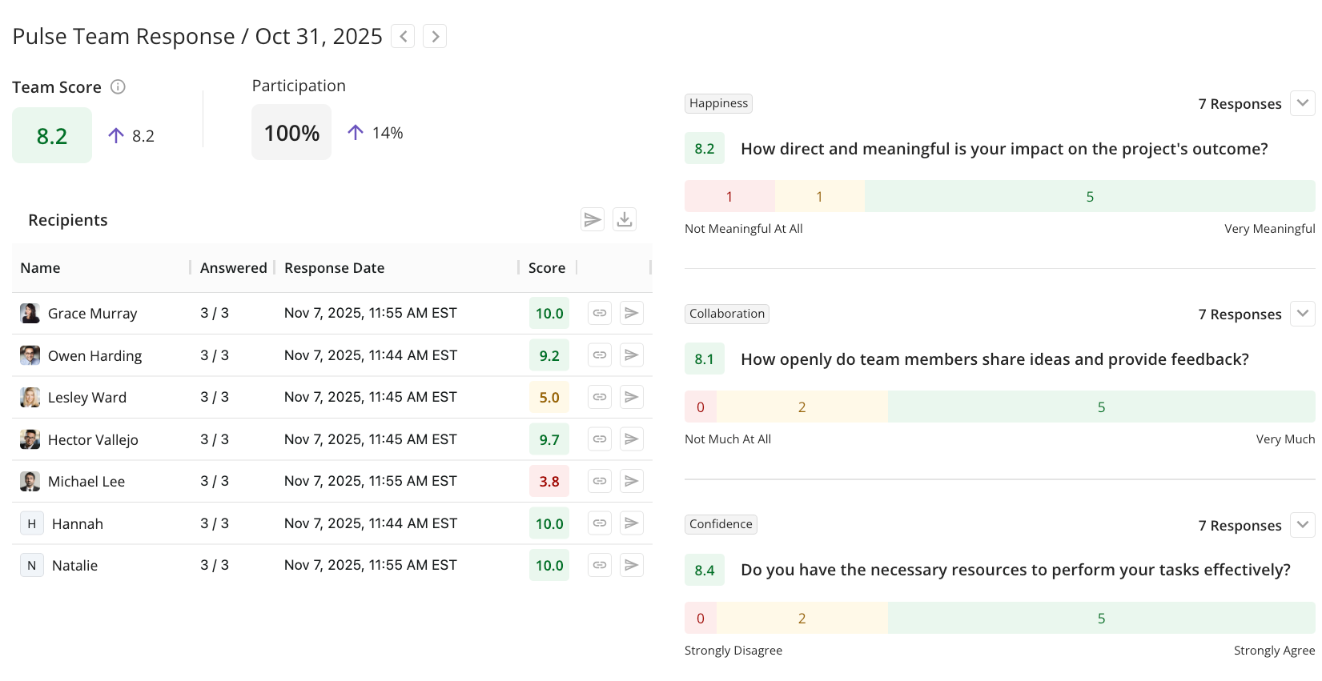This screenshot has width=1322, height=681.
Task: Send reminder to all recipients icon
Action: pos(593,219)
